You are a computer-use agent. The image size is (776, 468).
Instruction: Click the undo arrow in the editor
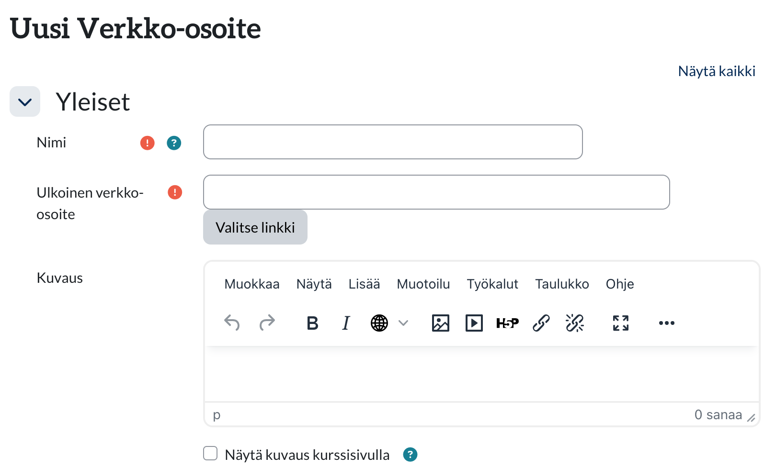[x=232, y=323]
